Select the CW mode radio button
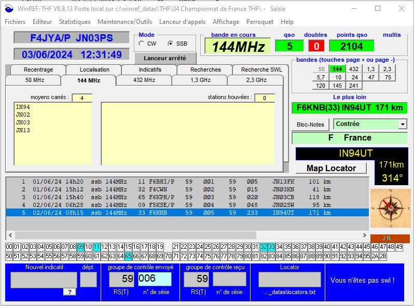The image size is (414, 306). pos(142,44)
